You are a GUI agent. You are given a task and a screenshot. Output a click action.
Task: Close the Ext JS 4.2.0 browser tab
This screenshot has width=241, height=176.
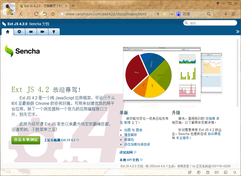(x=66, y=6)
